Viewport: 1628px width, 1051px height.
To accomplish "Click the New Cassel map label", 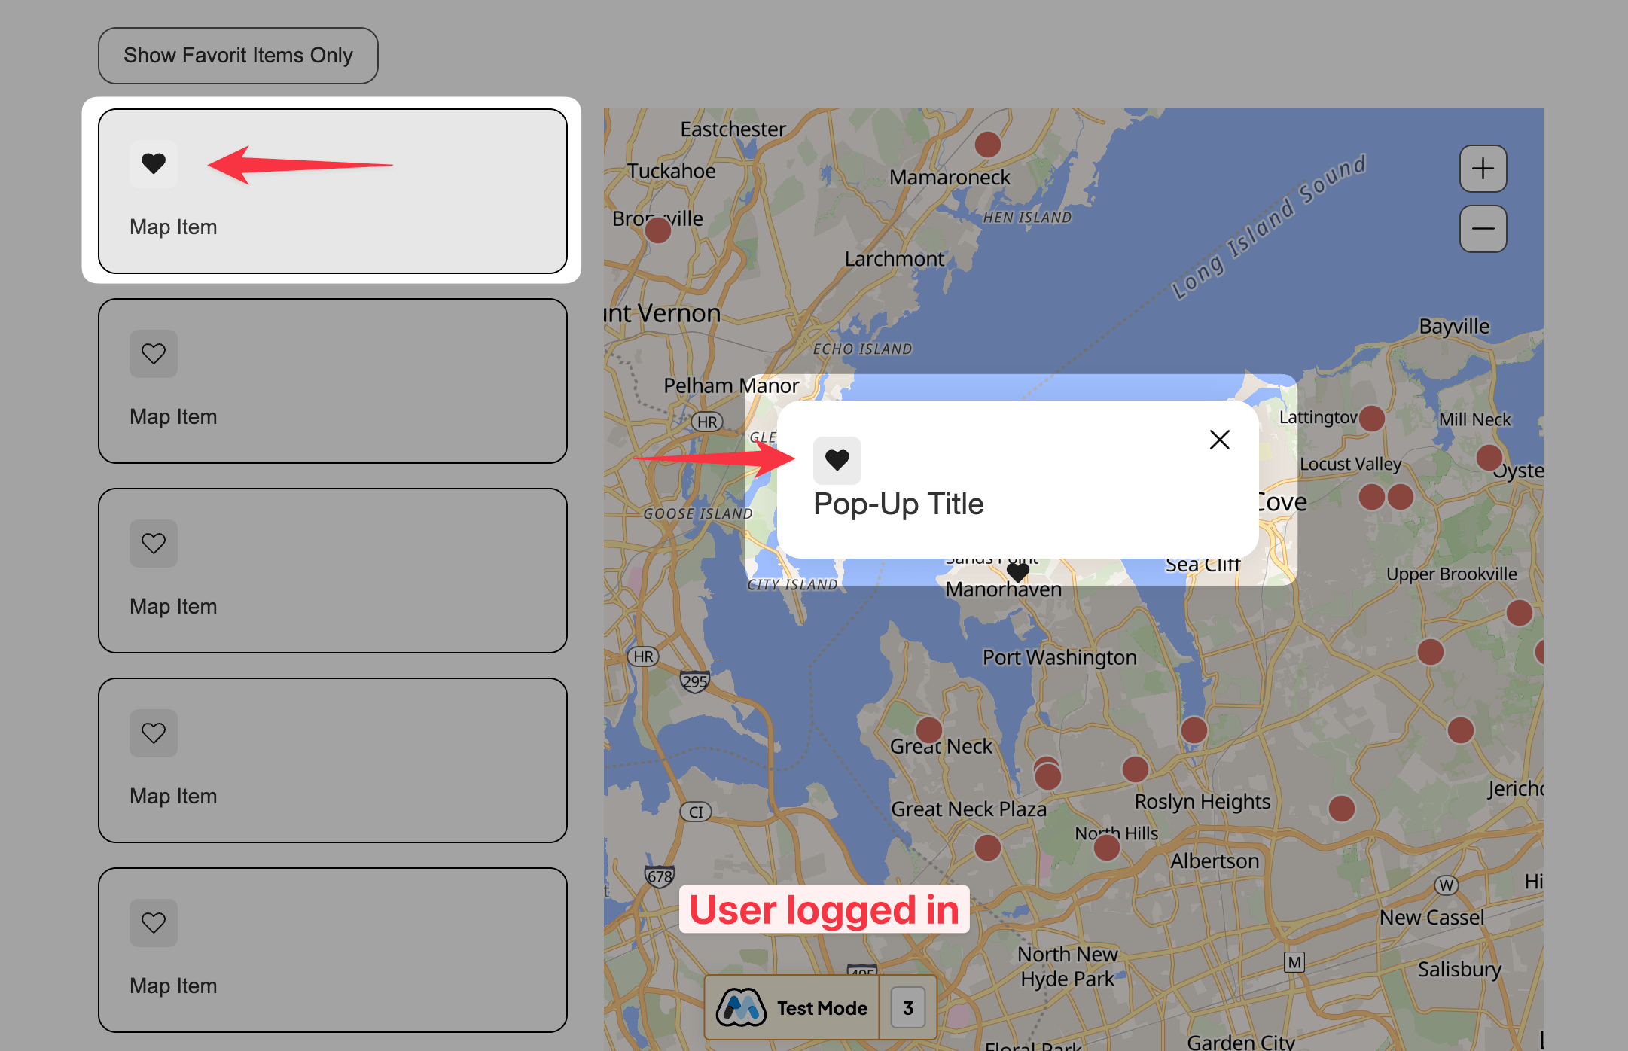I will click(1431, 917).
